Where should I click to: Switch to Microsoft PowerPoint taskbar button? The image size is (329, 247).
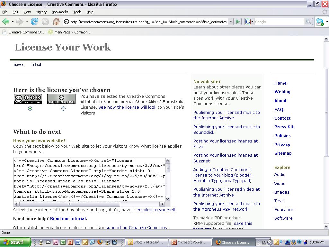(x=190, y=242)
